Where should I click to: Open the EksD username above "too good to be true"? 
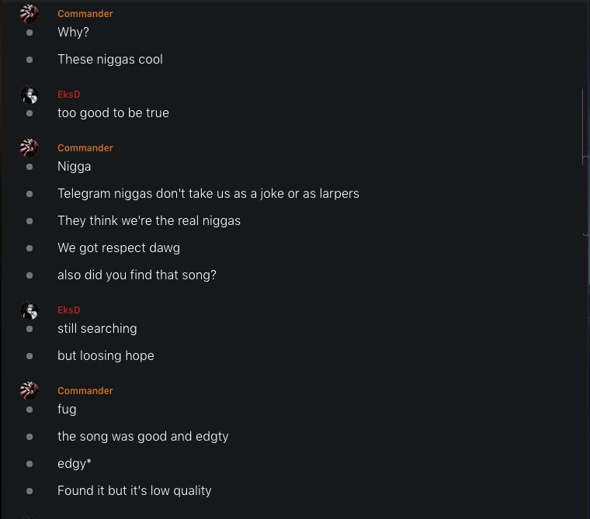pos(69,95)
